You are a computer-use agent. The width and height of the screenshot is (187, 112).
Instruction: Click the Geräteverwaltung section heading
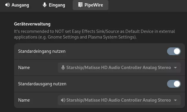[32, 24]
